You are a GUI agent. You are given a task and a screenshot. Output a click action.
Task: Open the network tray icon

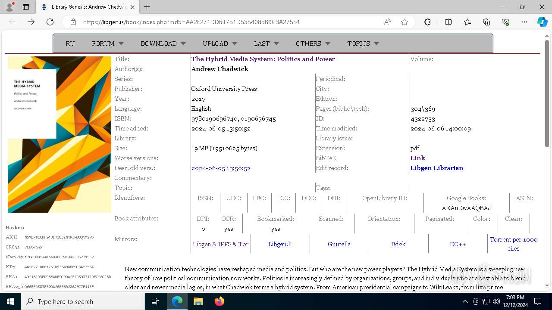[x=486, y=301]
